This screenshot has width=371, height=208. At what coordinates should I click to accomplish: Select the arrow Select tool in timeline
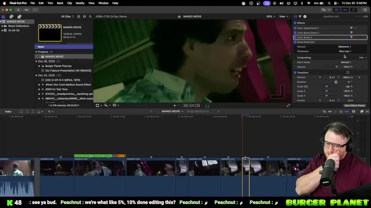point(50,112)
